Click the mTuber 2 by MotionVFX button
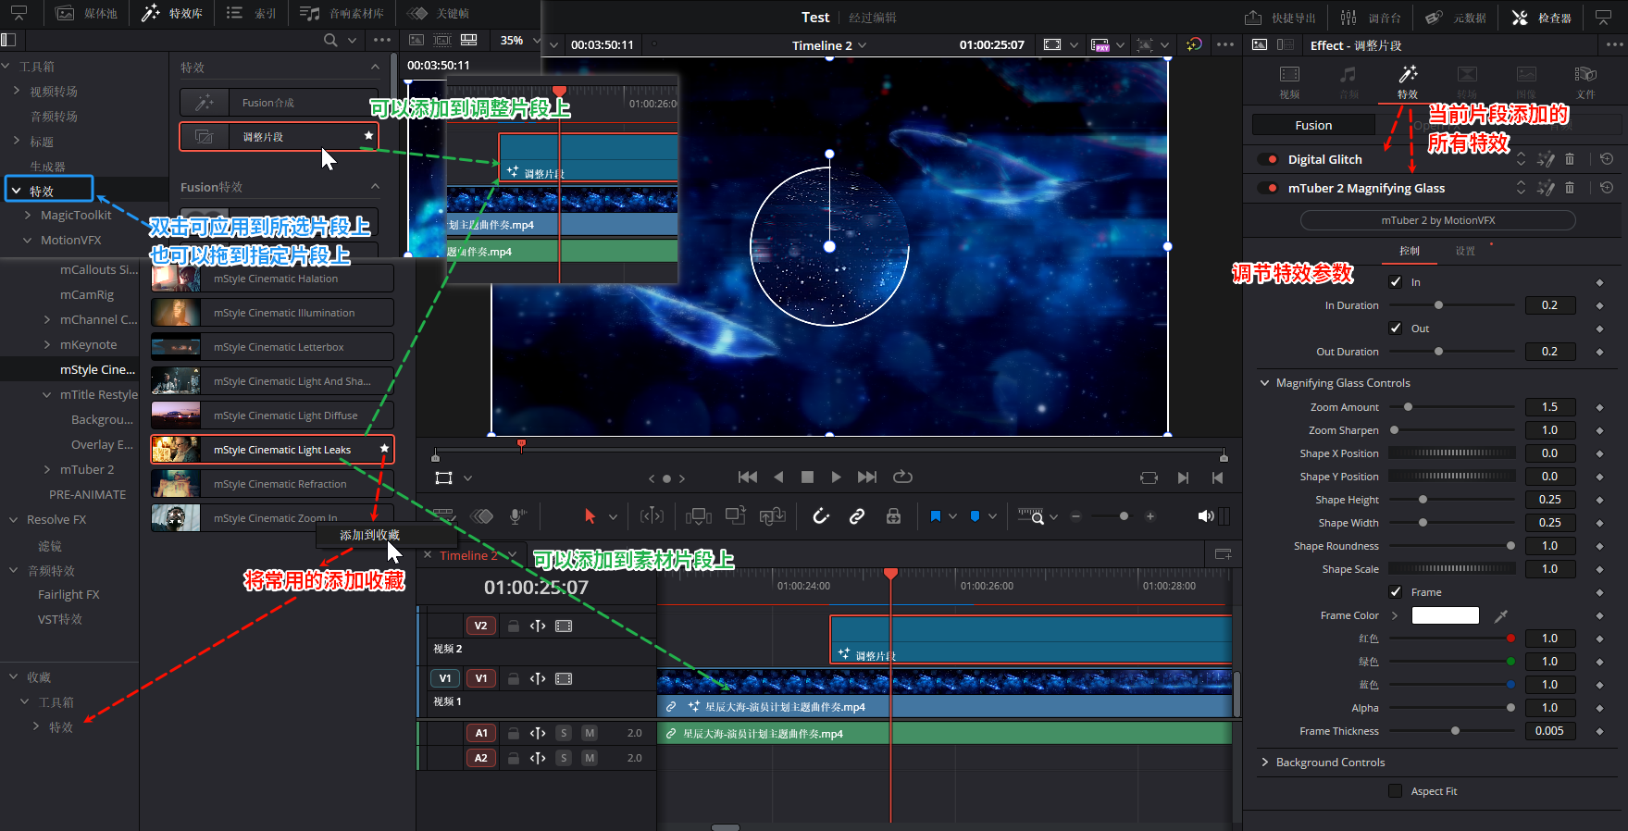1628x831 pixels. [1437, 220]
